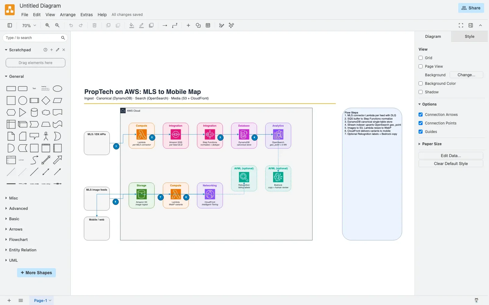Click the zoom in magnifier icon
The image size is (489, 305).
[x=48, y=26]
